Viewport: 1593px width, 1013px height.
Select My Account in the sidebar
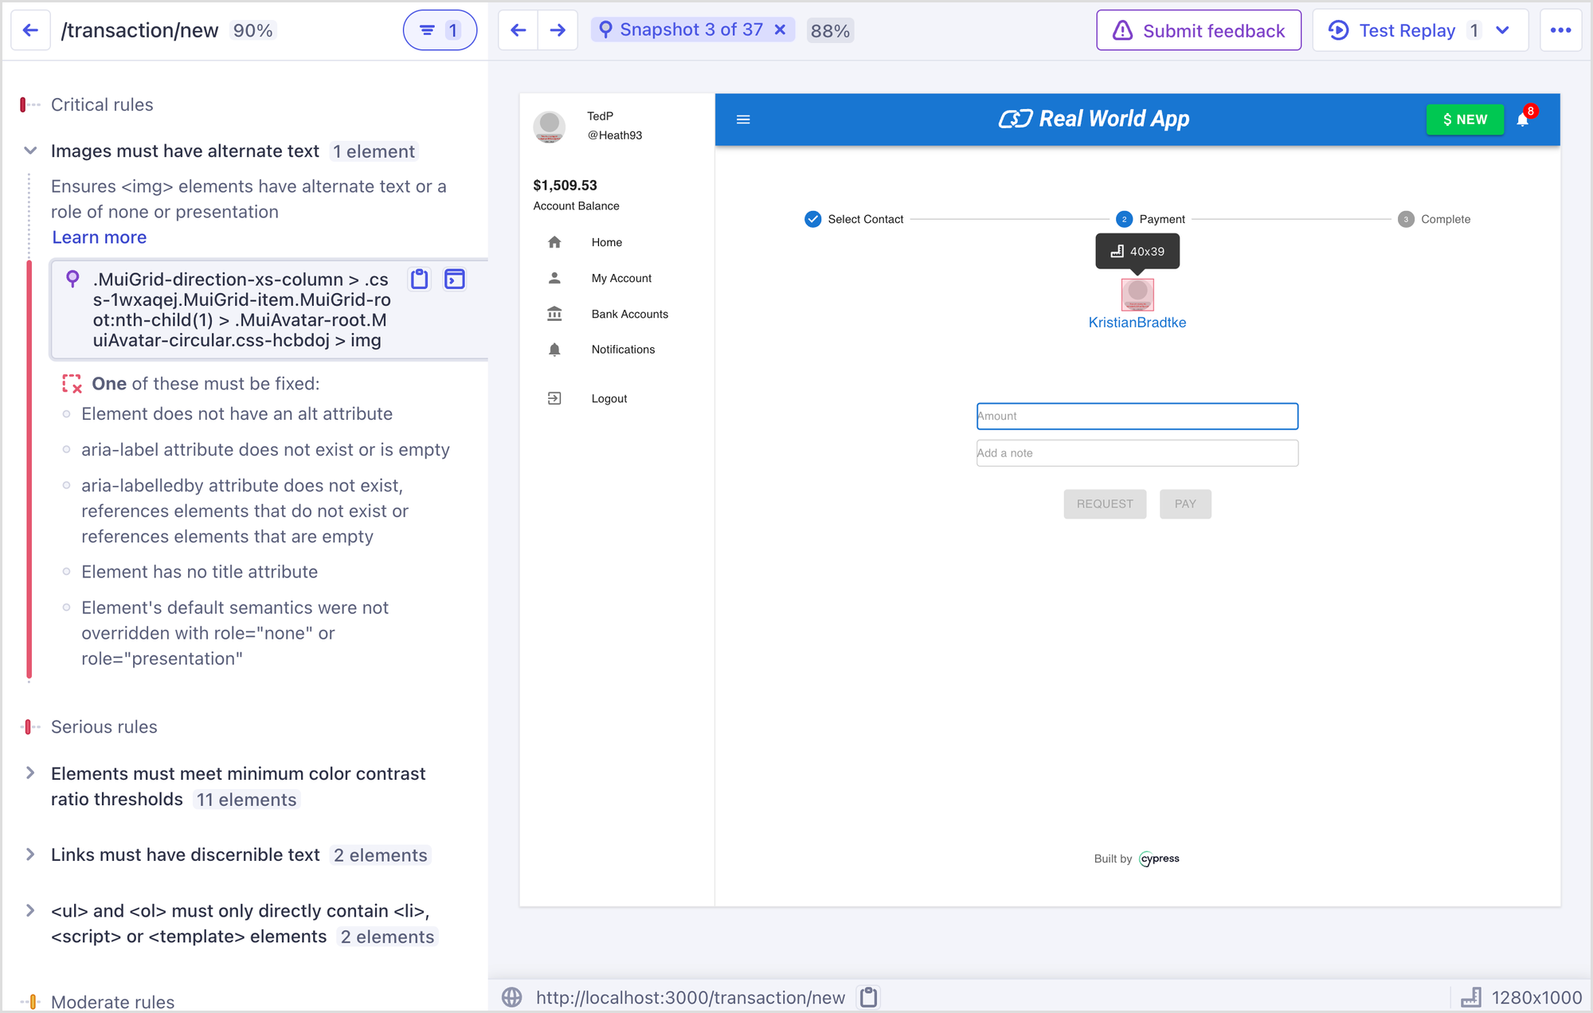(620, 278)
